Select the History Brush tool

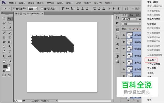click(10, 37)
